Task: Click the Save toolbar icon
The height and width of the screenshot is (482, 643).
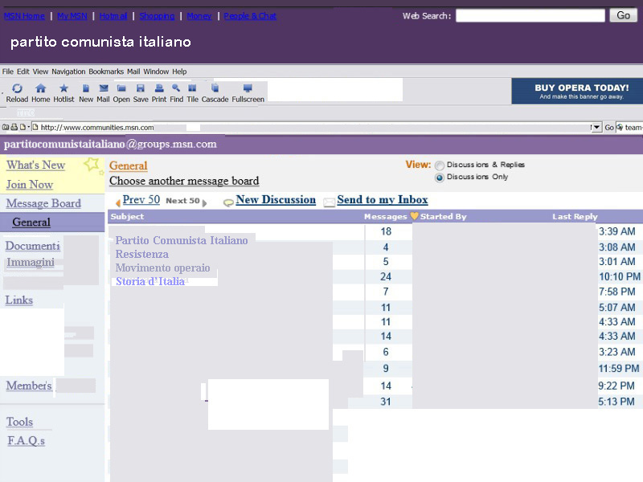Action: [x=140, y=88]
